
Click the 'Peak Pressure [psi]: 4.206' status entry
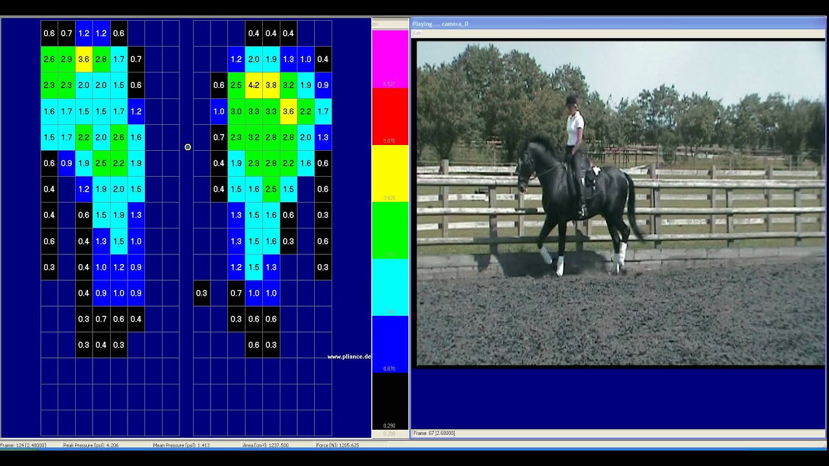[x=91, y=445]
